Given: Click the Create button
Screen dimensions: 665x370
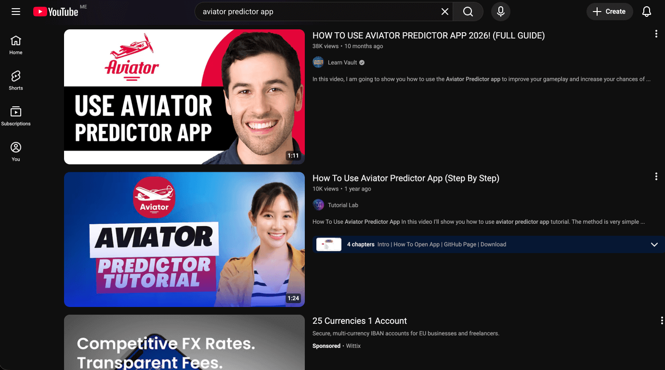Looking at the screenshot, I should coord(610,11).
